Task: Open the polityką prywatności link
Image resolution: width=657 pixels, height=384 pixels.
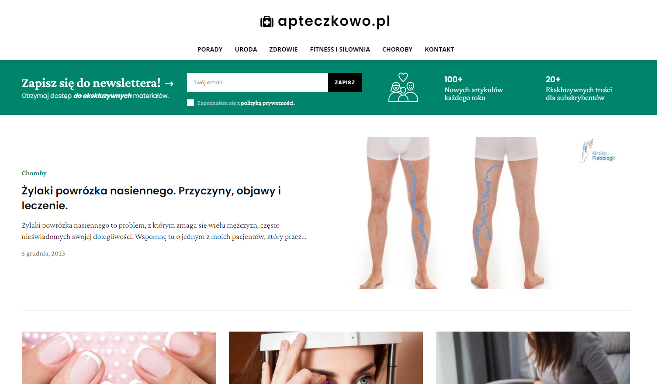Action: (x=267, y=103)
